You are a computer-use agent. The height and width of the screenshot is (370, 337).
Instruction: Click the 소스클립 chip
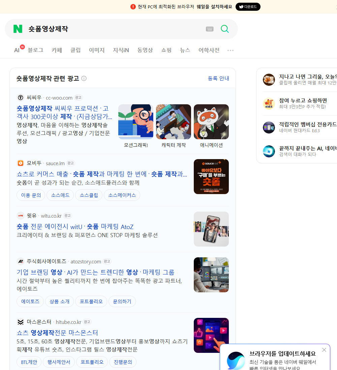coord(89,195)
